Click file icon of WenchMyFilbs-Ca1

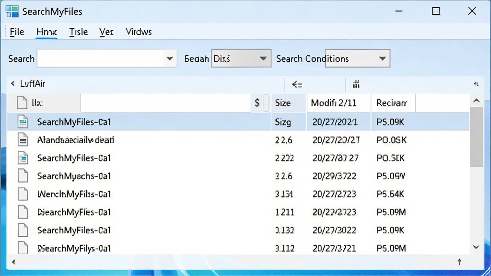pos(23,194)
